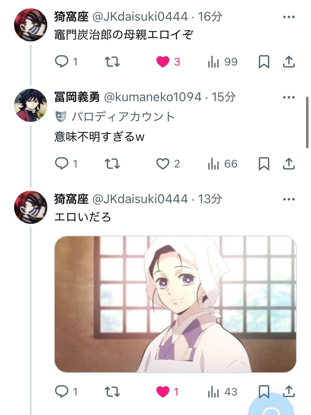Share the first tweet via upload icon
Image resolution: width=311 pixels, height=415 pixels.
[289, 62]
